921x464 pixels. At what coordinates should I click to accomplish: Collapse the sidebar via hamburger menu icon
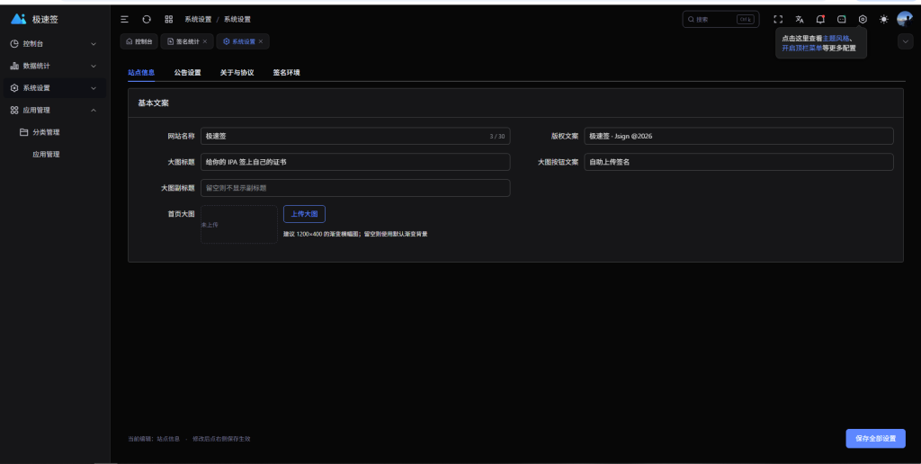click(x=124, y=20)
